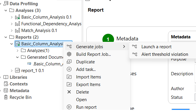
Task: Click the Libraries book icon
Action: pyautogui.click(x=6, y=77)
